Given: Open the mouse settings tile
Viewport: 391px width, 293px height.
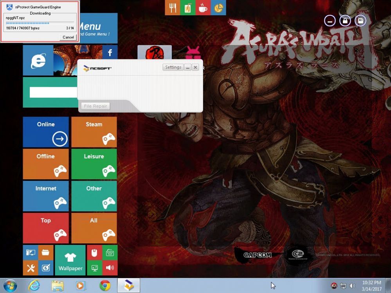Looking at the screenshot, I should tap(94, 253).
